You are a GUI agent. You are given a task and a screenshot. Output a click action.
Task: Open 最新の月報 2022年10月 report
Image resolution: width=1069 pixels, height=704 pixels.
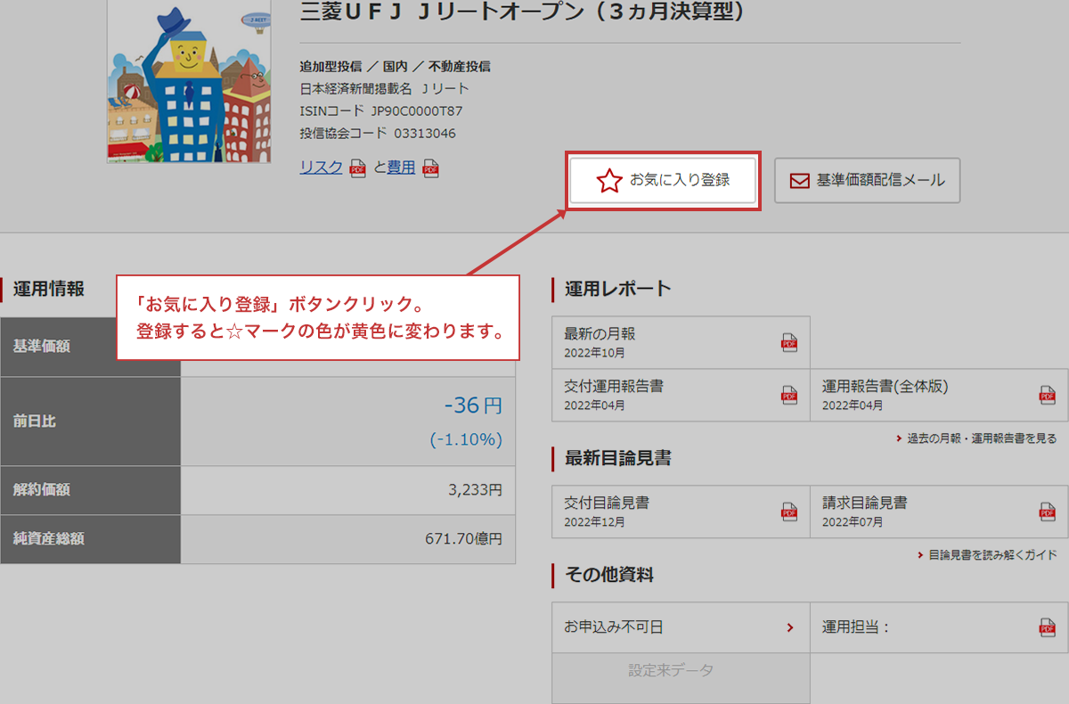pyautogui.click(x=681, y=342)
